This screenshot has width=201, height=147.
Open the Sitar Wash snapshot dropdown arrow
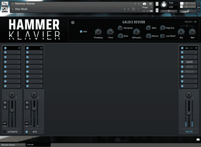pyautogui.click(x=13, y=9)
